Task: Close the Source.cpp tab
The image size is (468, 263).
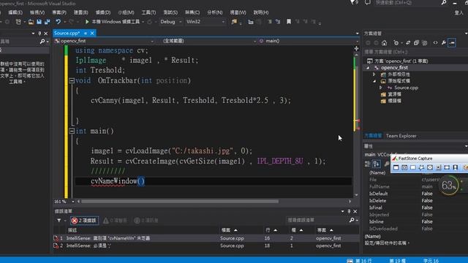Action: tap(92, 33)
